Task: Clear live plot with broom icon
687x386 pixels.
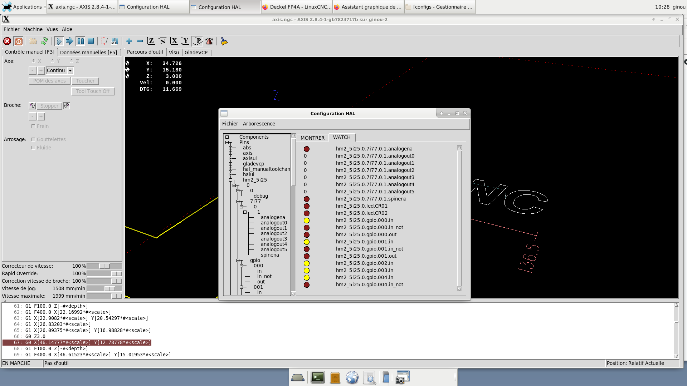Action: click(224, 41)
